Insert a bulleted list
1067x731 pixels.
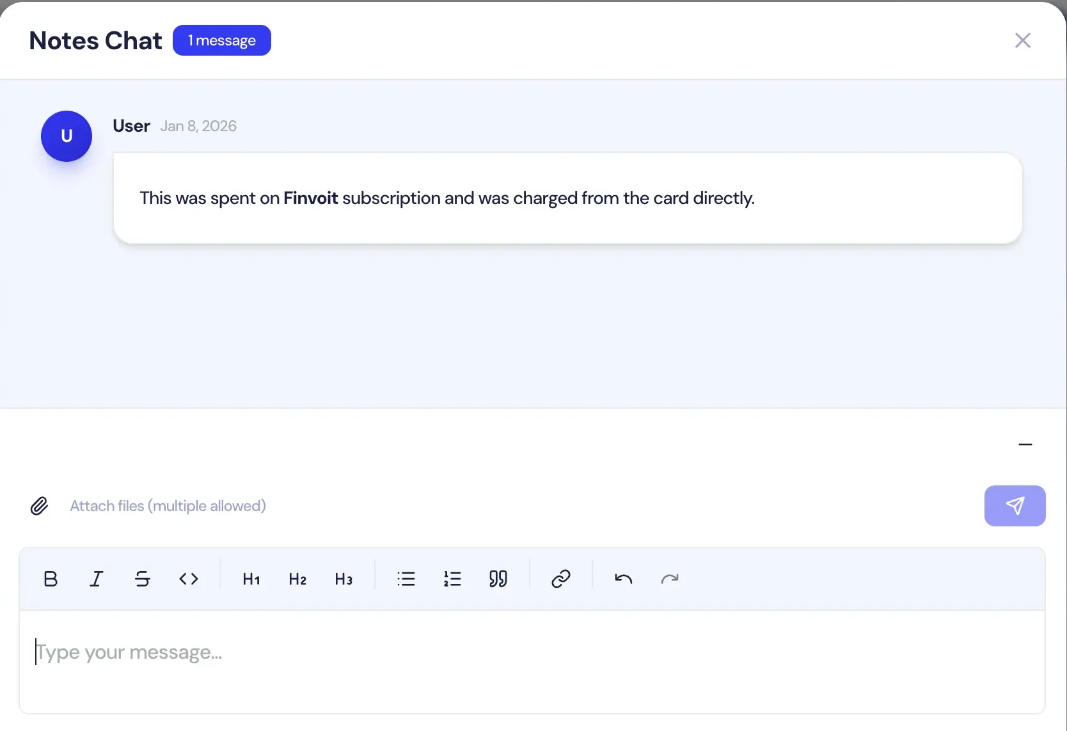(406, 579)
